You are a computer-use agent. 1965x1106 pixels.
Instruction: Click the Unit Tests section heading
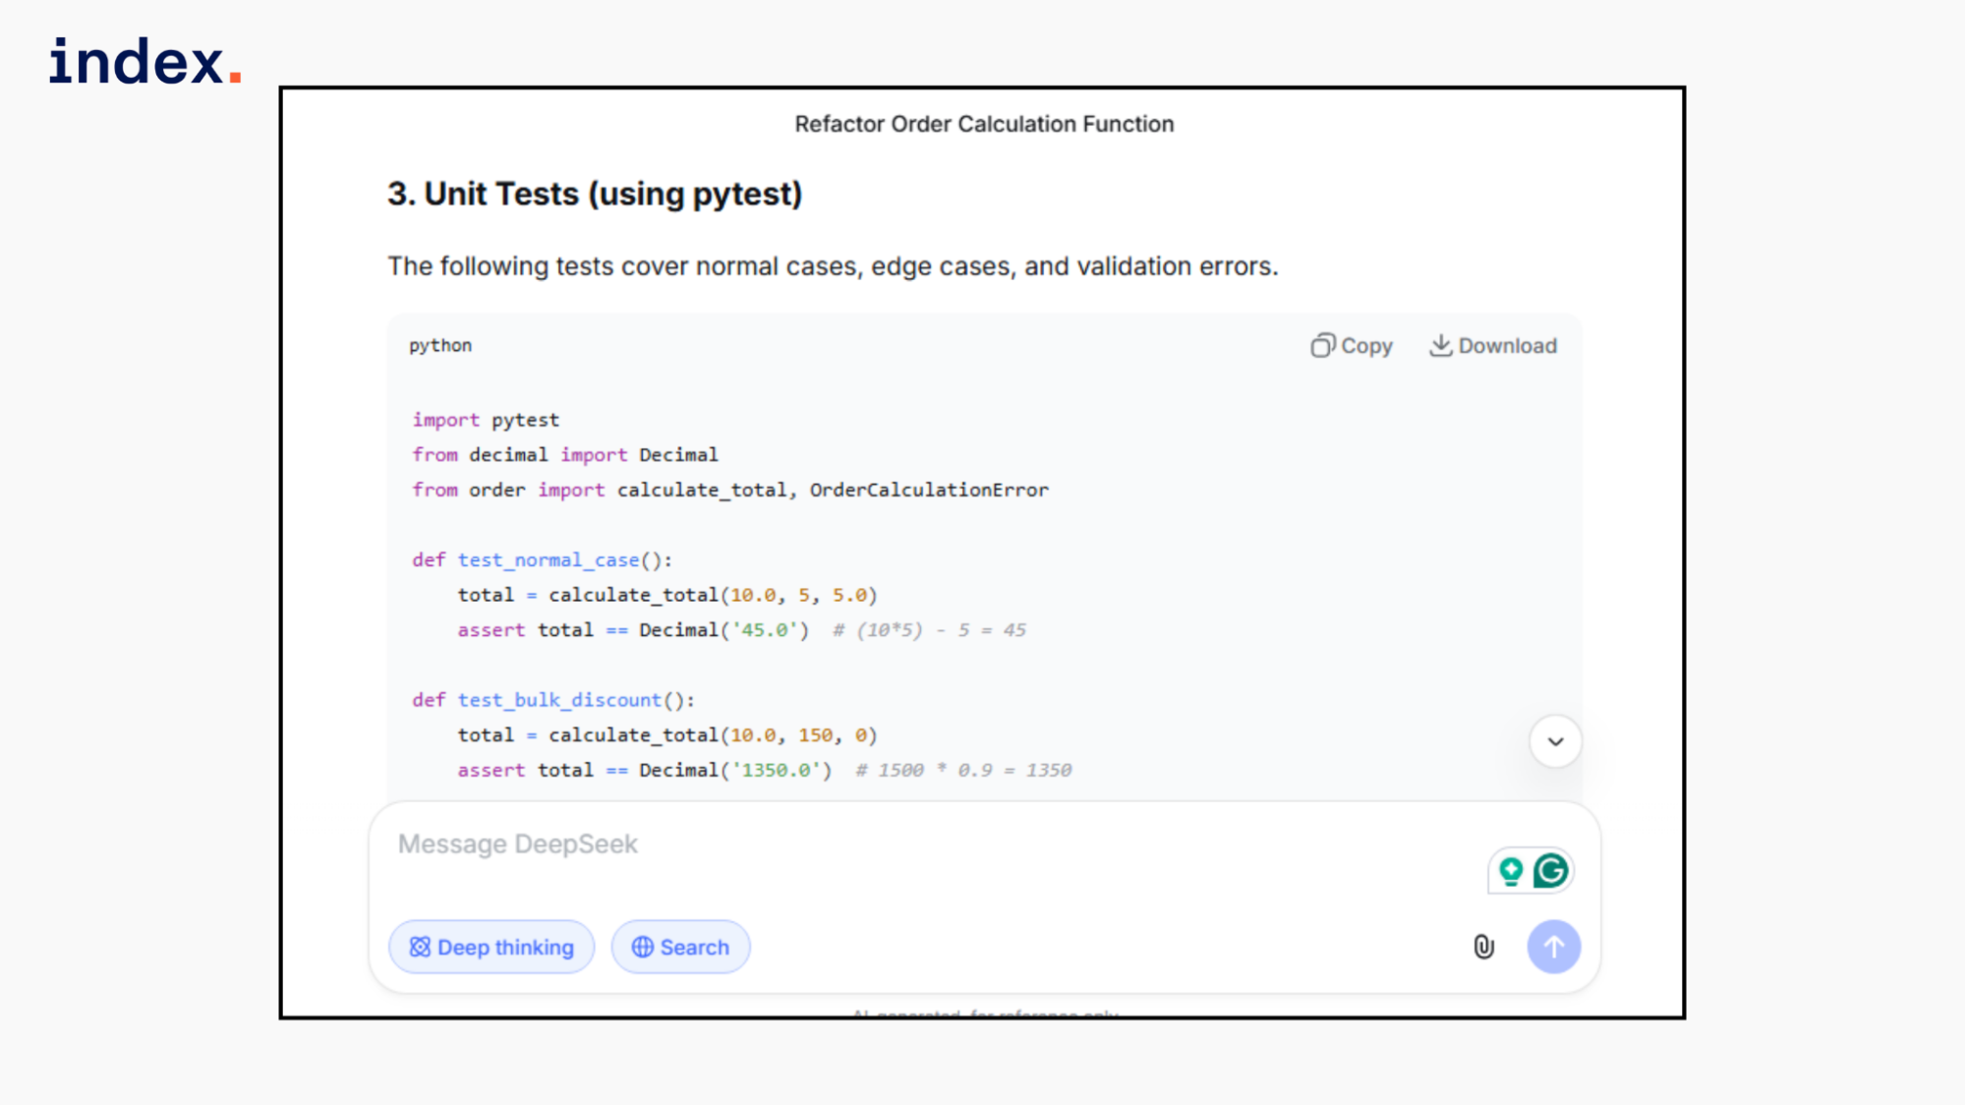tap(595, 194)
